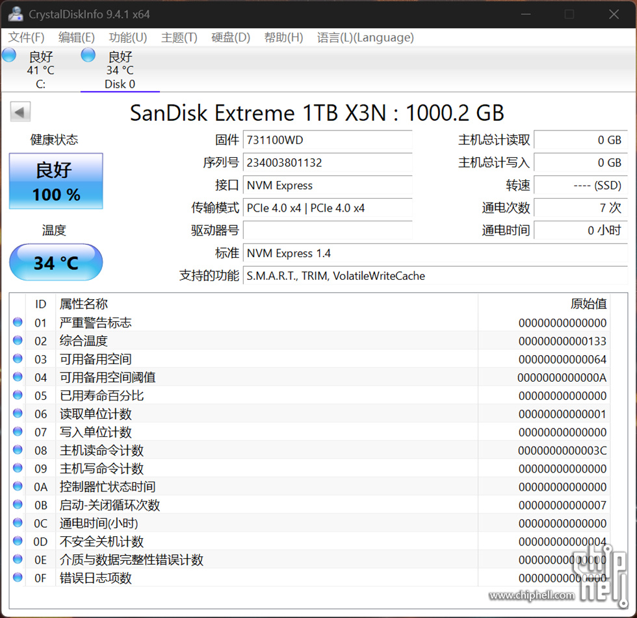
Task: Open the 语言(L)(Language) menu
Action: [365, 38]
